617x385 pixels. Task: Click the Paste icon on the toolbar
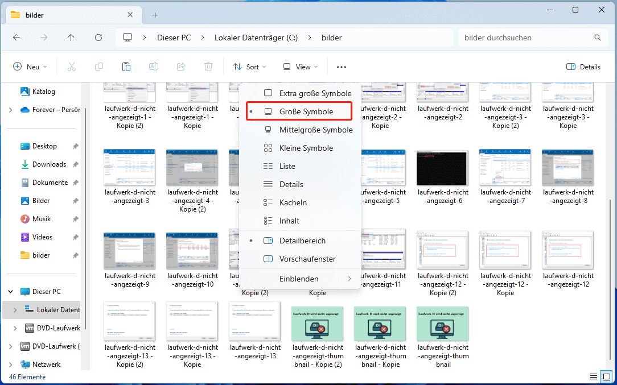126,67
